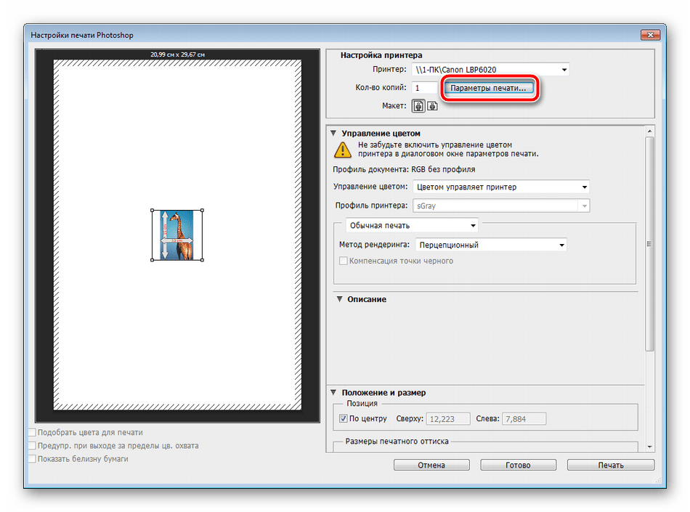
Task: Click scrollbar down arrow in settings panel
Action: point(649,447)
